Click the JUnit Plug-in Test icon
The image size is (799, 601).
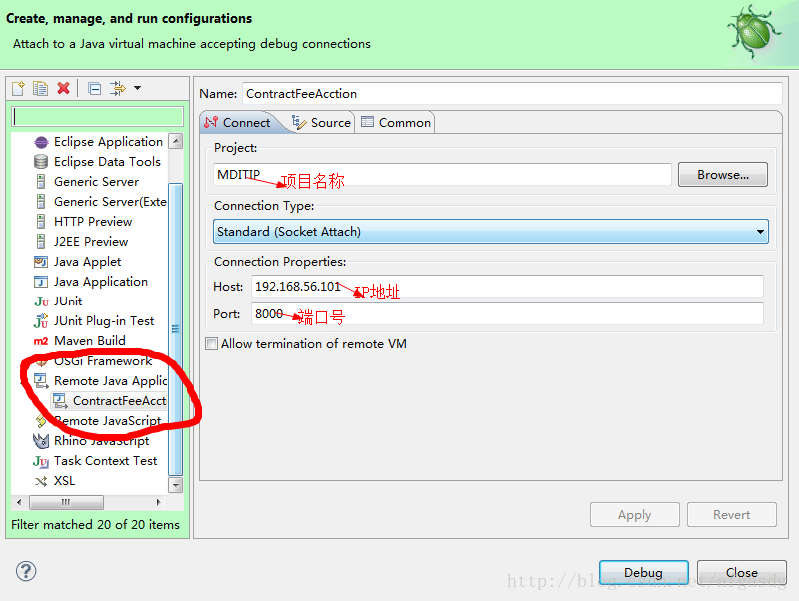(x=41, y=321)
